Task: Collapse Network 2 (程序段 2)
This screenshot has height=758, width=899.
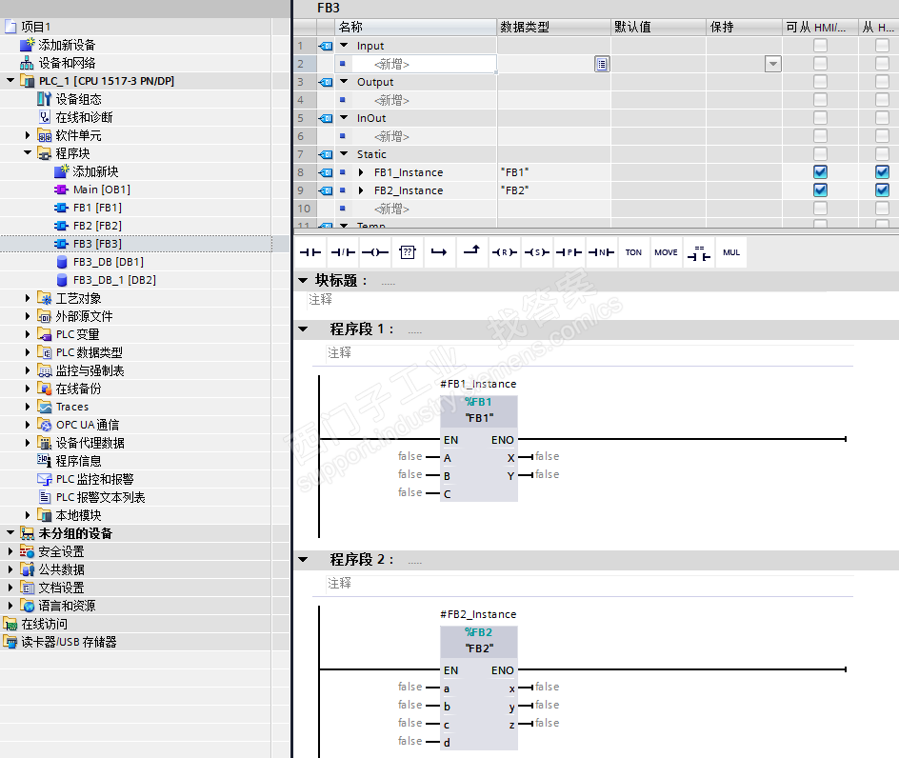Action: pyautogui.click(x=303, y=560)
